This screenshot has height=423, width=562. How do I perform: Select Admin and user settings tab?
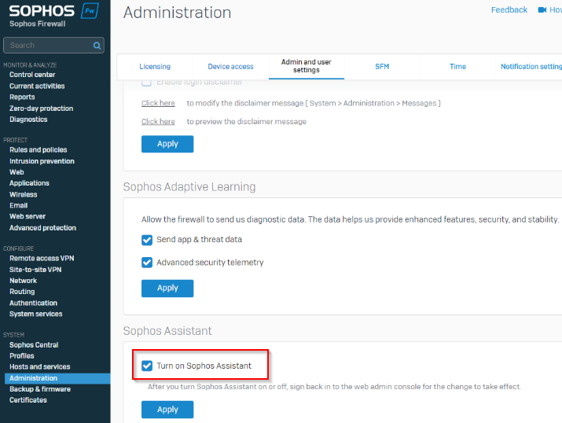pyautogui.click(x=306, y=66)
